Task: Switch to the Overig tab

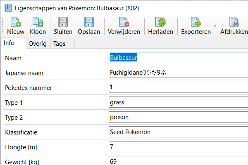Action: coord(37,44)
